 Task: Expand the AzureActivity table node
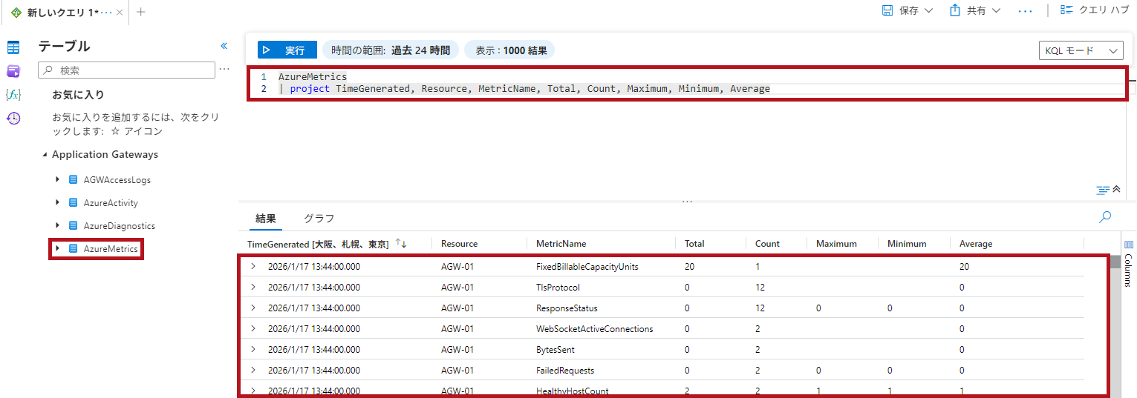coord(57,203)
